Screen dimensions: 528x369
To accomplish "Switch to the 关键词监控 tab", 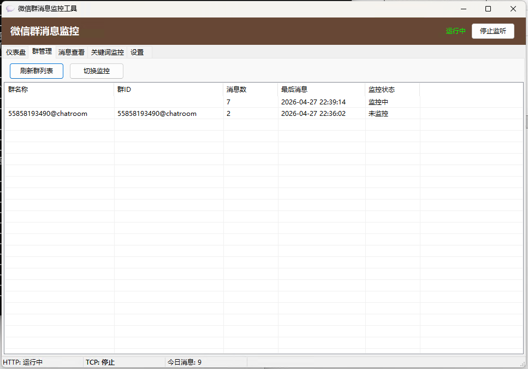I will tap(108, 52).
